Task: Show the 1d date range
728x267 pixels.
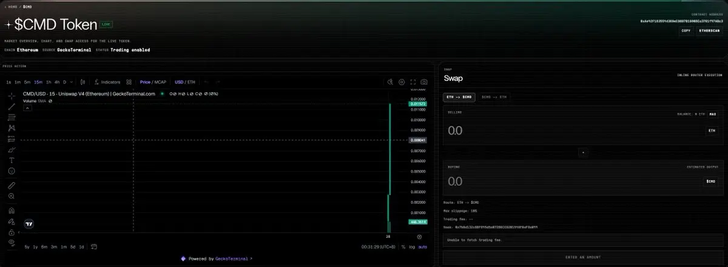Action: (x=82, y=247)
